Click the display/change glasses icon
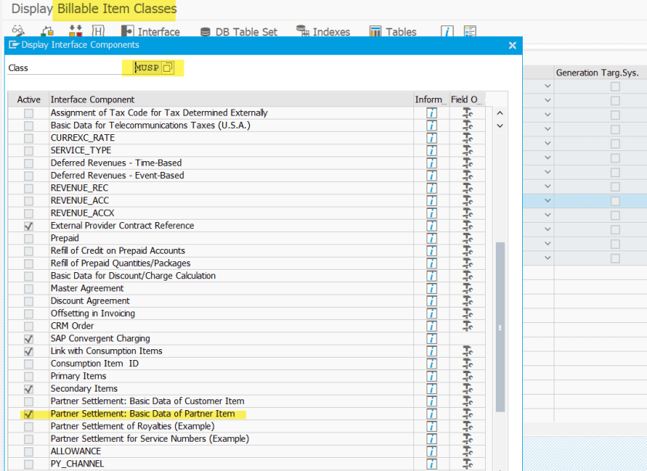Viewport: 647px width, 471px height. (19, 32)
